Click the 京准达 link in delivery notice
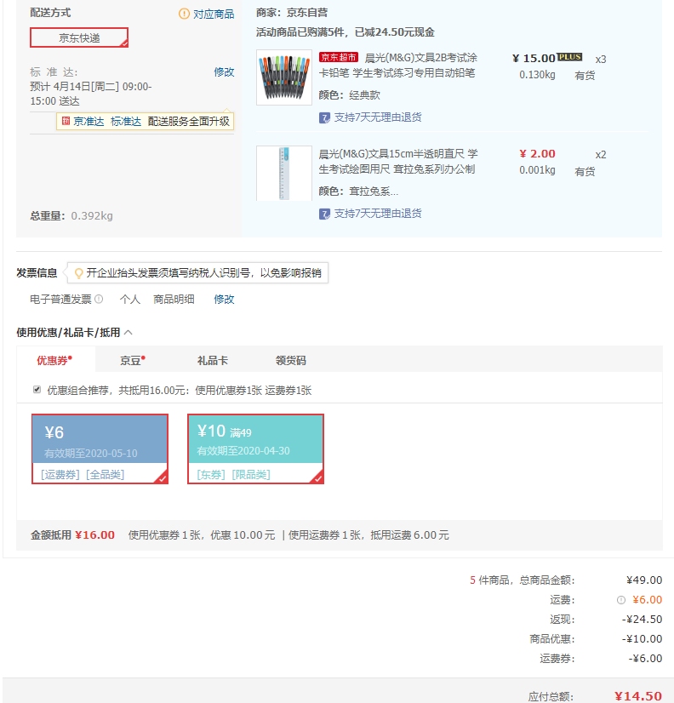674x703 pixels. tap(89, 122)
